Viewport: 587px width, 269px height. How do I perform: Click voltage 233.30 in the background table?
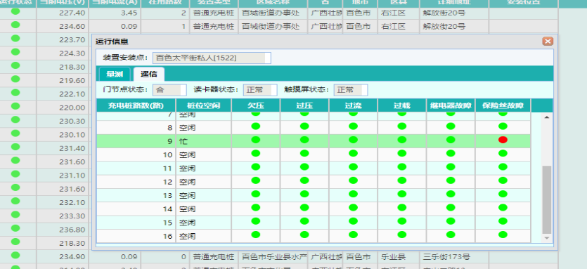72,216
